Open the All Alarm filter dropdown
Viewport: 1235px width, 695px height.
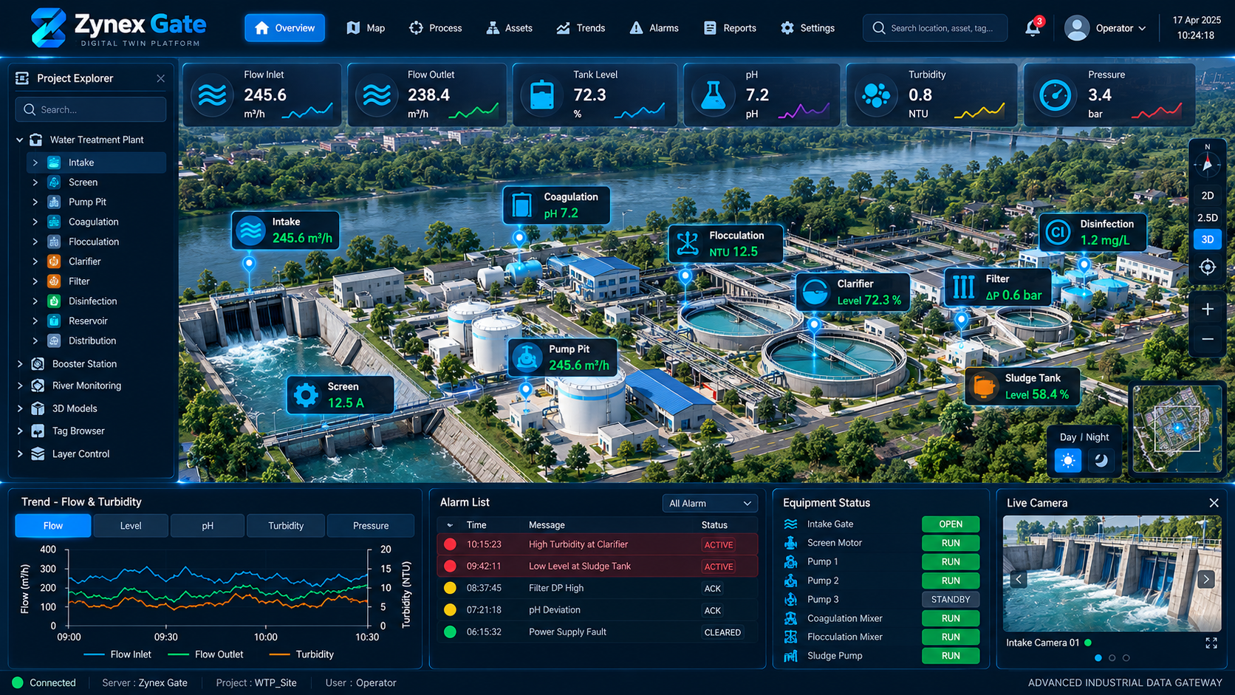(x=710, y=504)
